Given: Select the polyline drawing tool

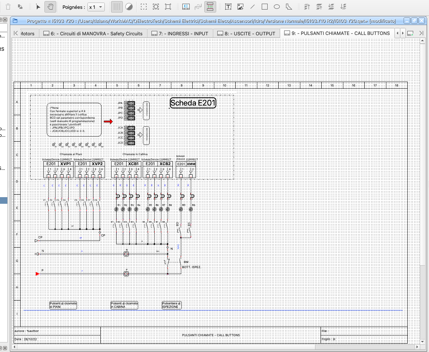Looking at the screenshot, I should click(289, 7).
